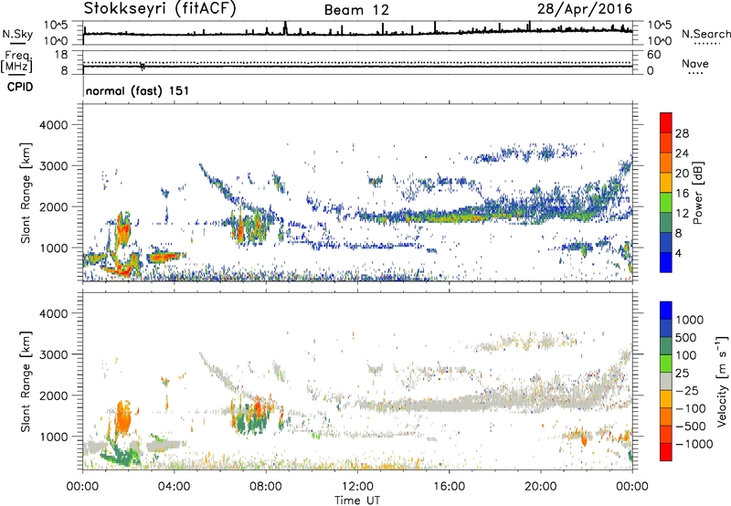Click the 04:00 time axis tick label
The image size is (731, 506).
[x=174, y=487]
